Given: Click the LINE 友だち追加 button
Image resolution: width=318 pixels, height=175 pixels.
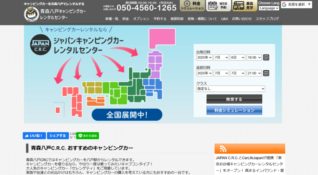Looking at the screenshot, I should coord(88,136).
